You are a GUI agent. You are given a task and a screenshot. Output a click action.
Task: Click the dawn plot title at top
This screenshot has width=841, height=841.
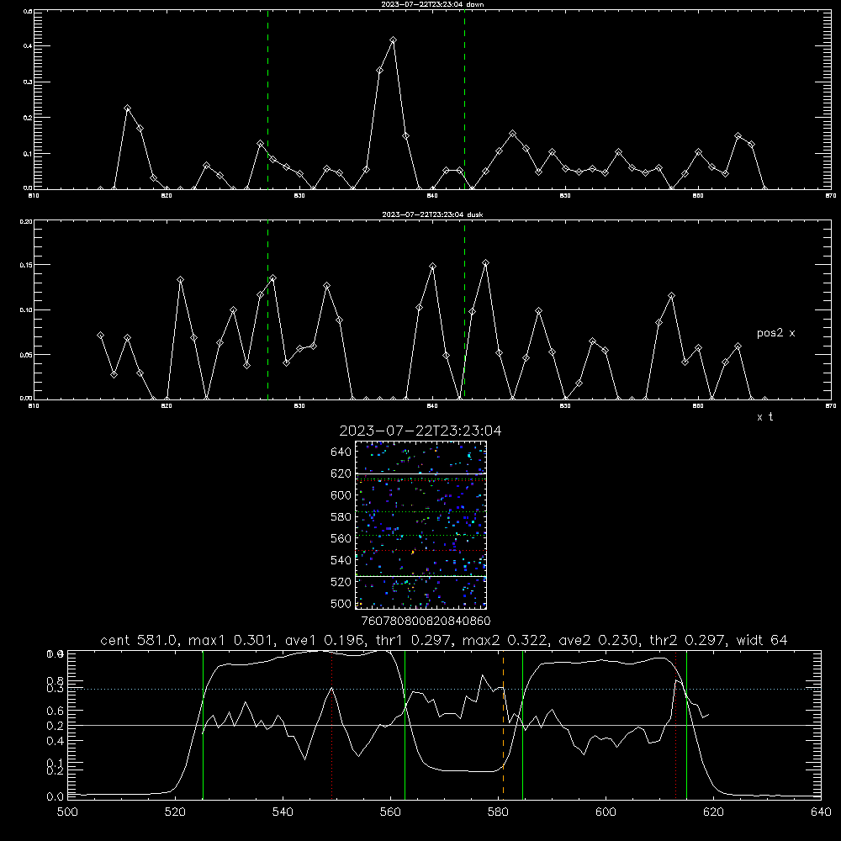coord(432,4)
